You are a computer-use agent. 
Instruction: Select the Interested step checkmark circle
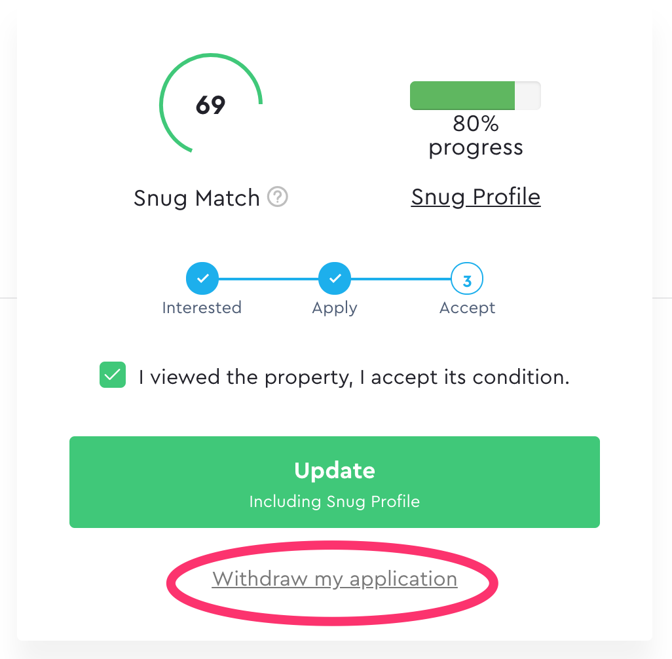[x=202, y=278]
